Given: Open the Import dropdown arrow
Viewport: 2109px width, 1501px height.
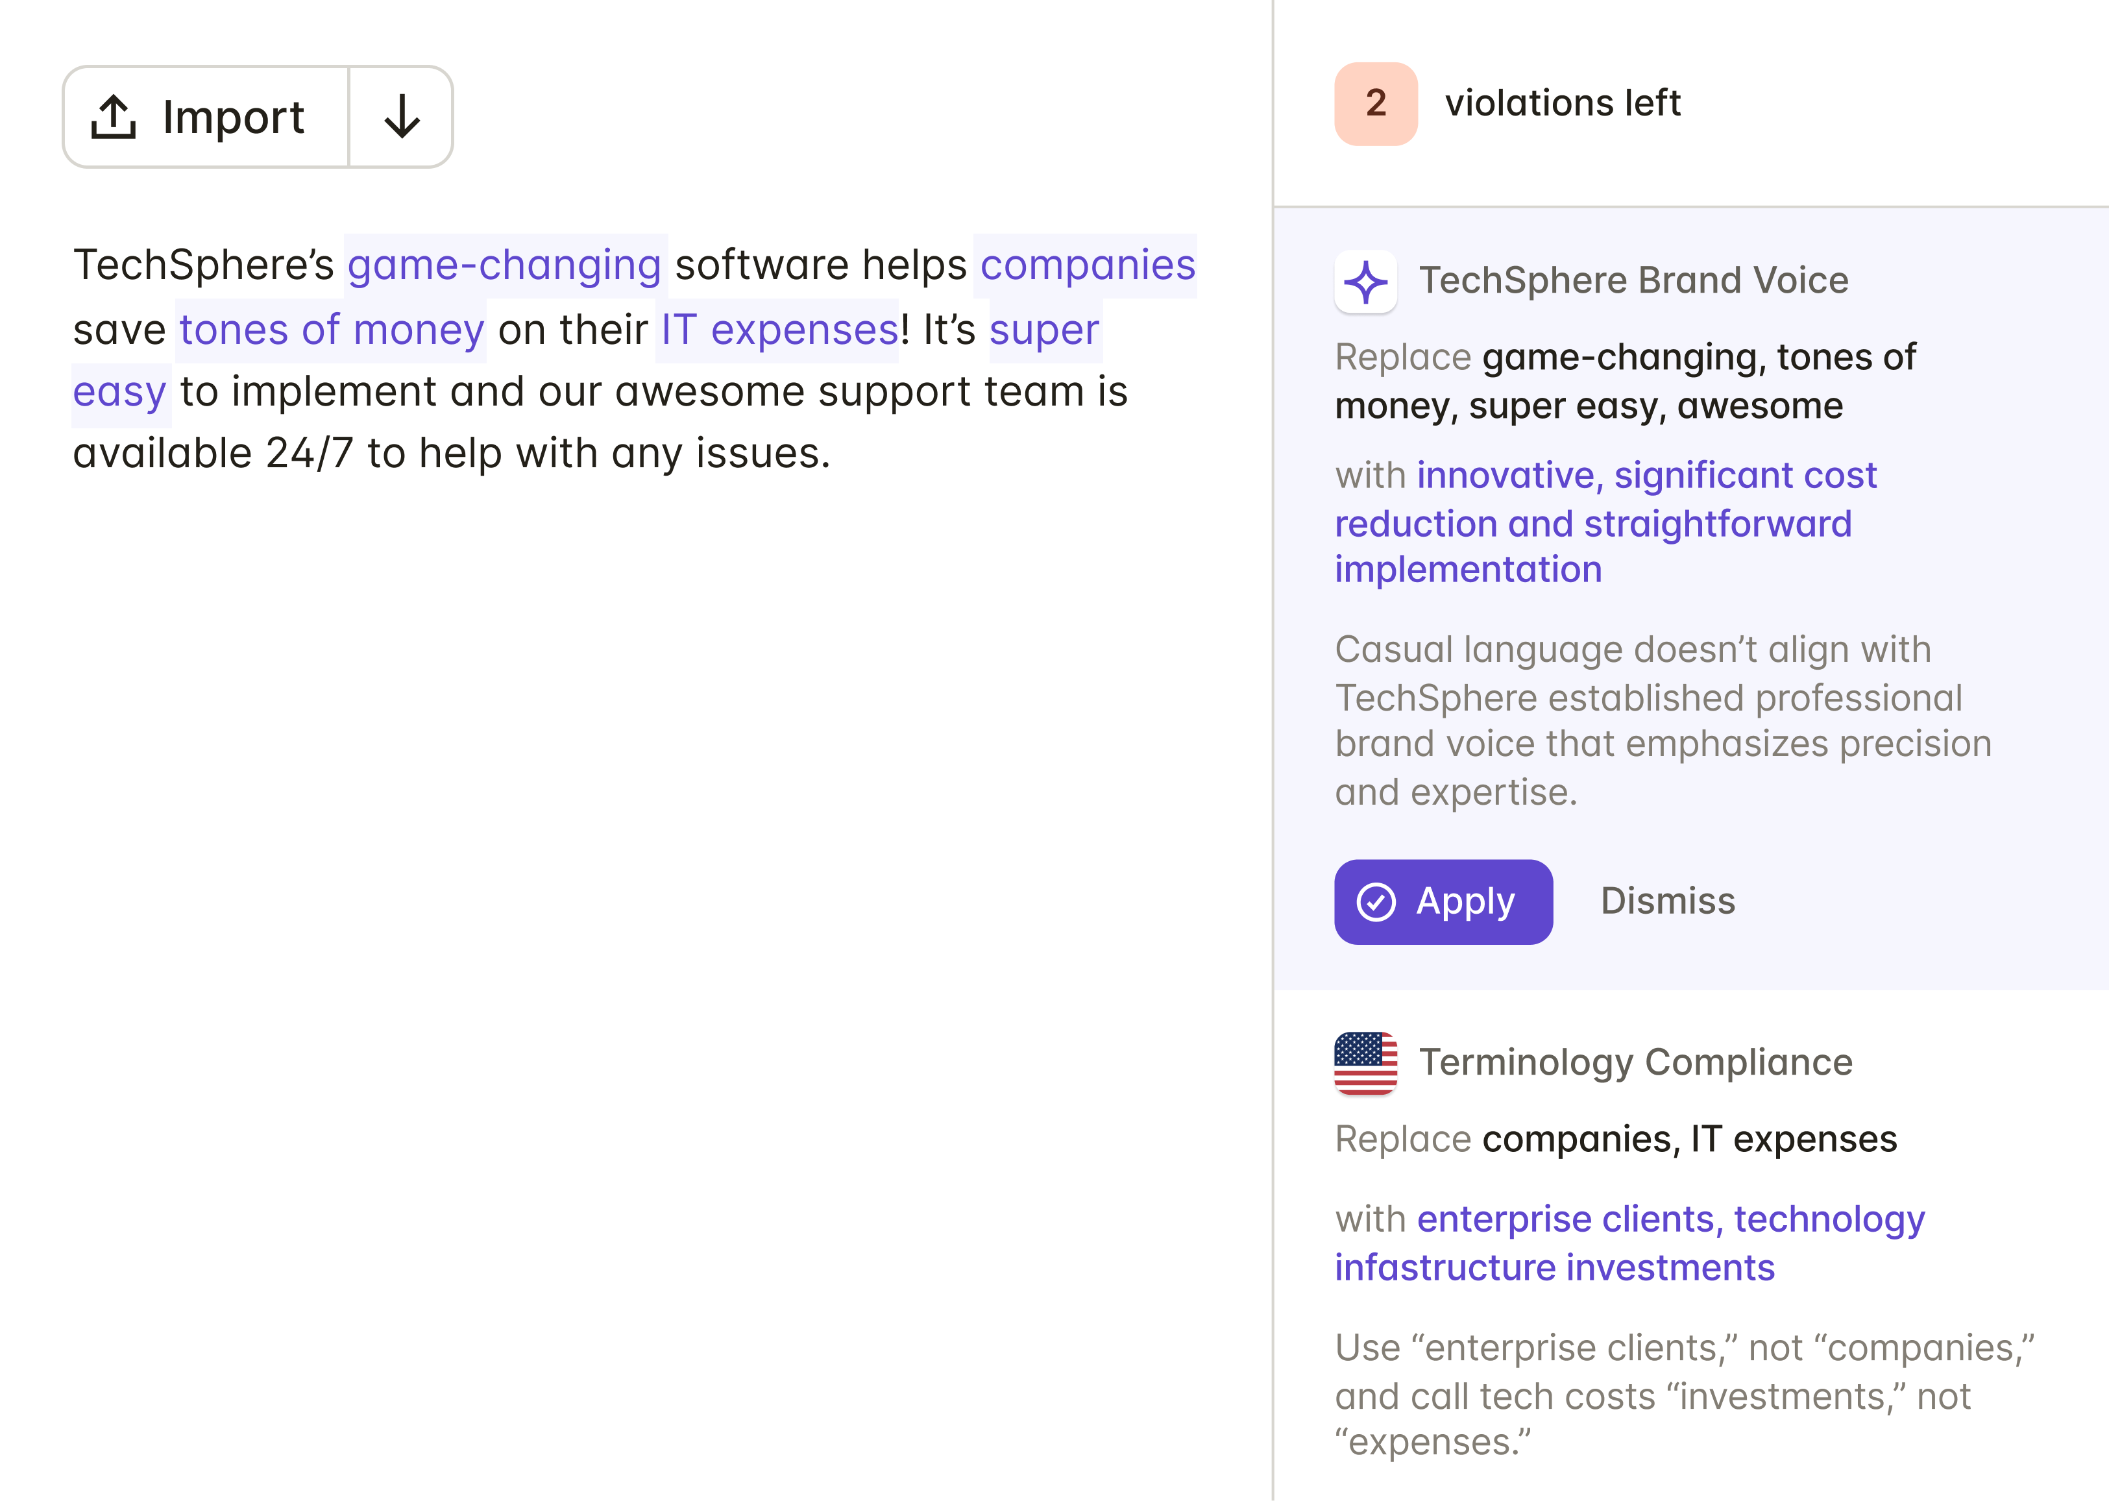Looking at the screenshot, I should 401,117.
